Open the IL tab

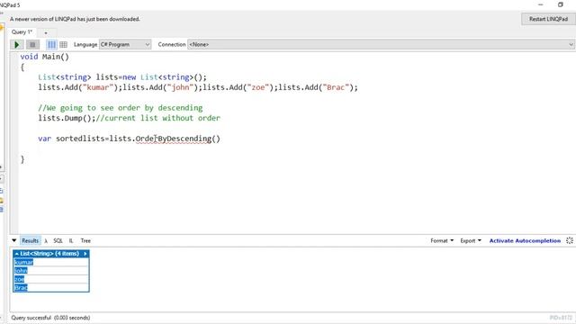click(x=71, y=240)
